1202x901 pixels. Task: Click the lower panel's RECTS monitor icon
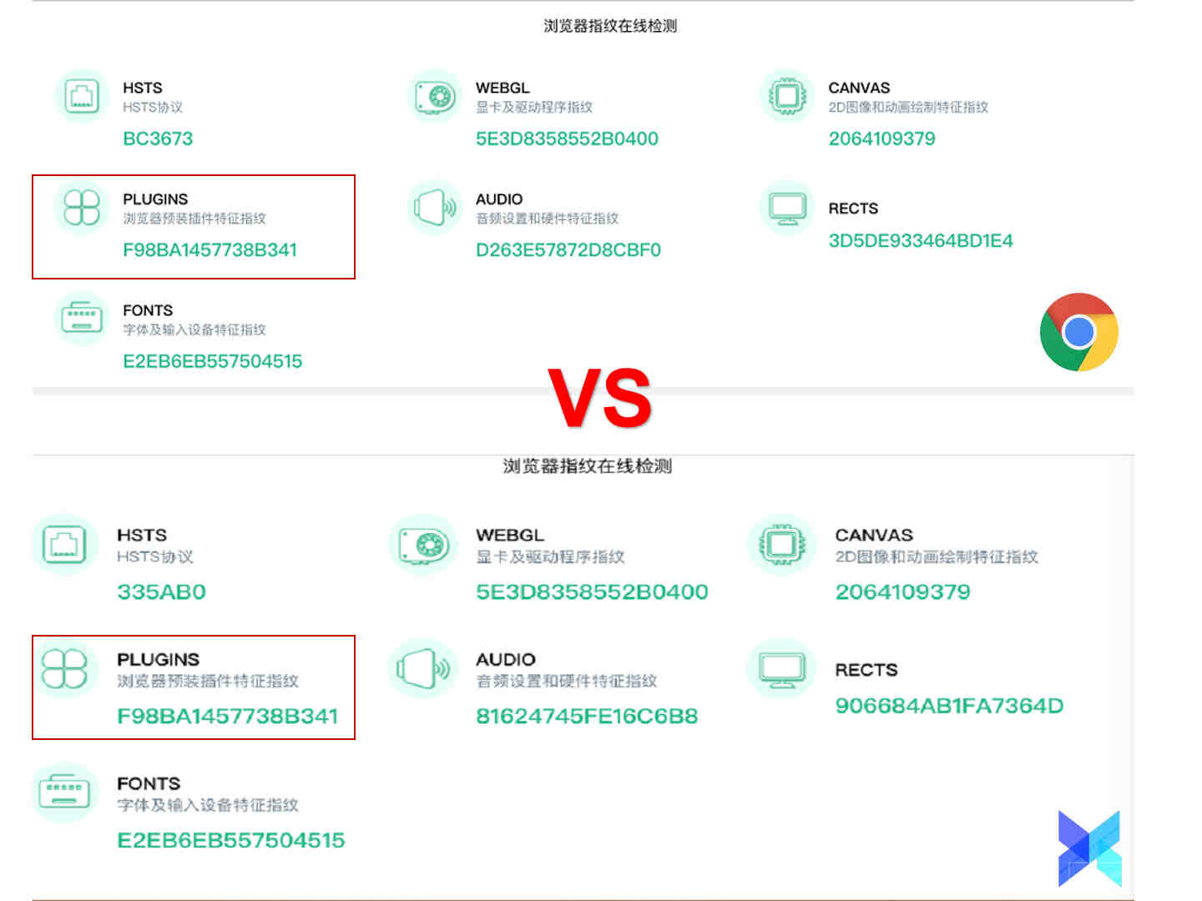781,668
